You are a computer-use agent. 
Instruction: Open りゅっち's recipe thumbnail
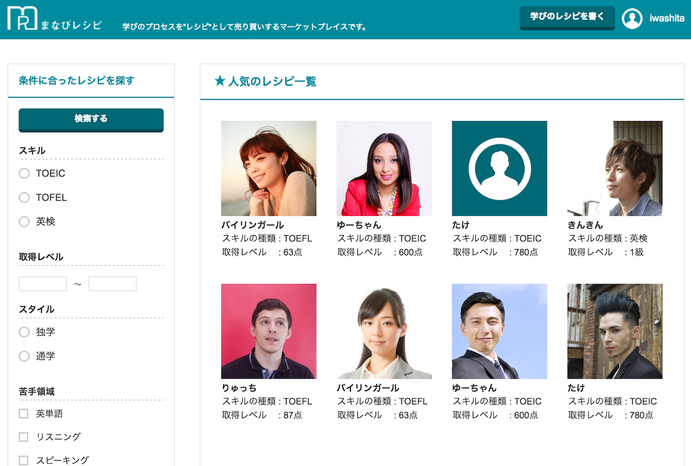[269, 331]
